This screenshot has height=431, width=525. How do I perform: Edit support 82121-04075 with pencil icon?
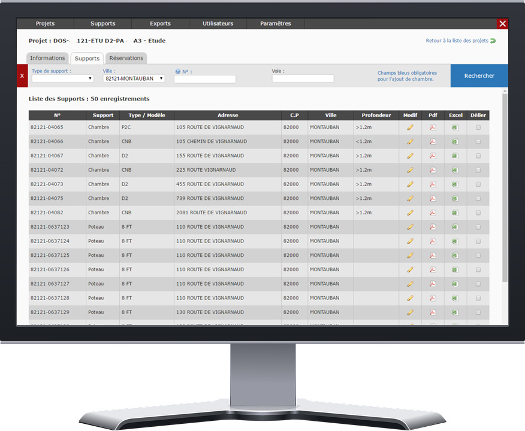click(x=410, y=199)
